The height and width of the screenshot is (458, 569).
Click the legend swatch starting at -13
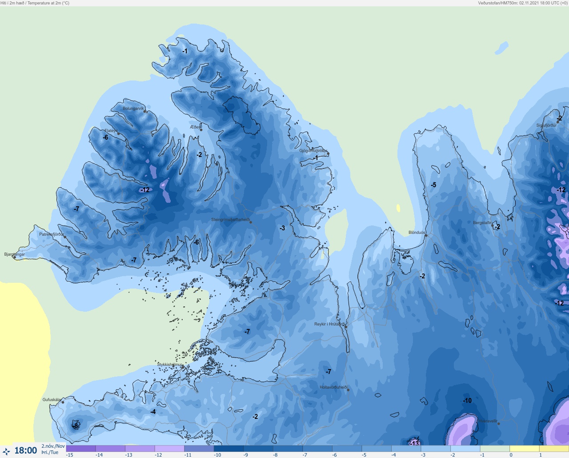pyautogui.click(x=140, y=449)
